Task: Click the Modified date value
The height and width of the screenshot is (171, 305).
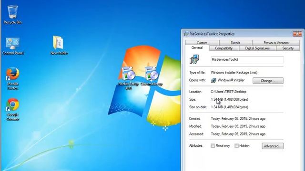Action: [238, 126]
